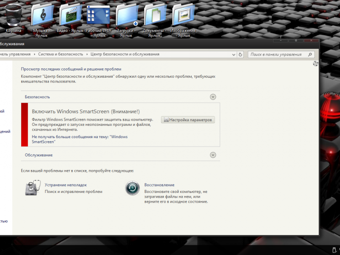Click the Восстановление recovery clock icon

point(133,188)
